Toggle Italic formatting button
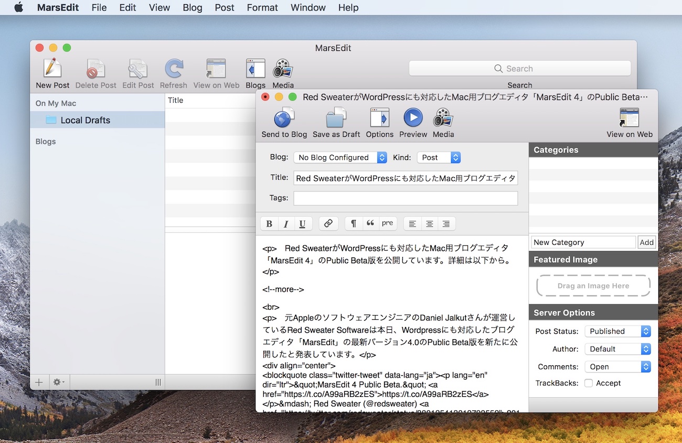 coord(286,224)
